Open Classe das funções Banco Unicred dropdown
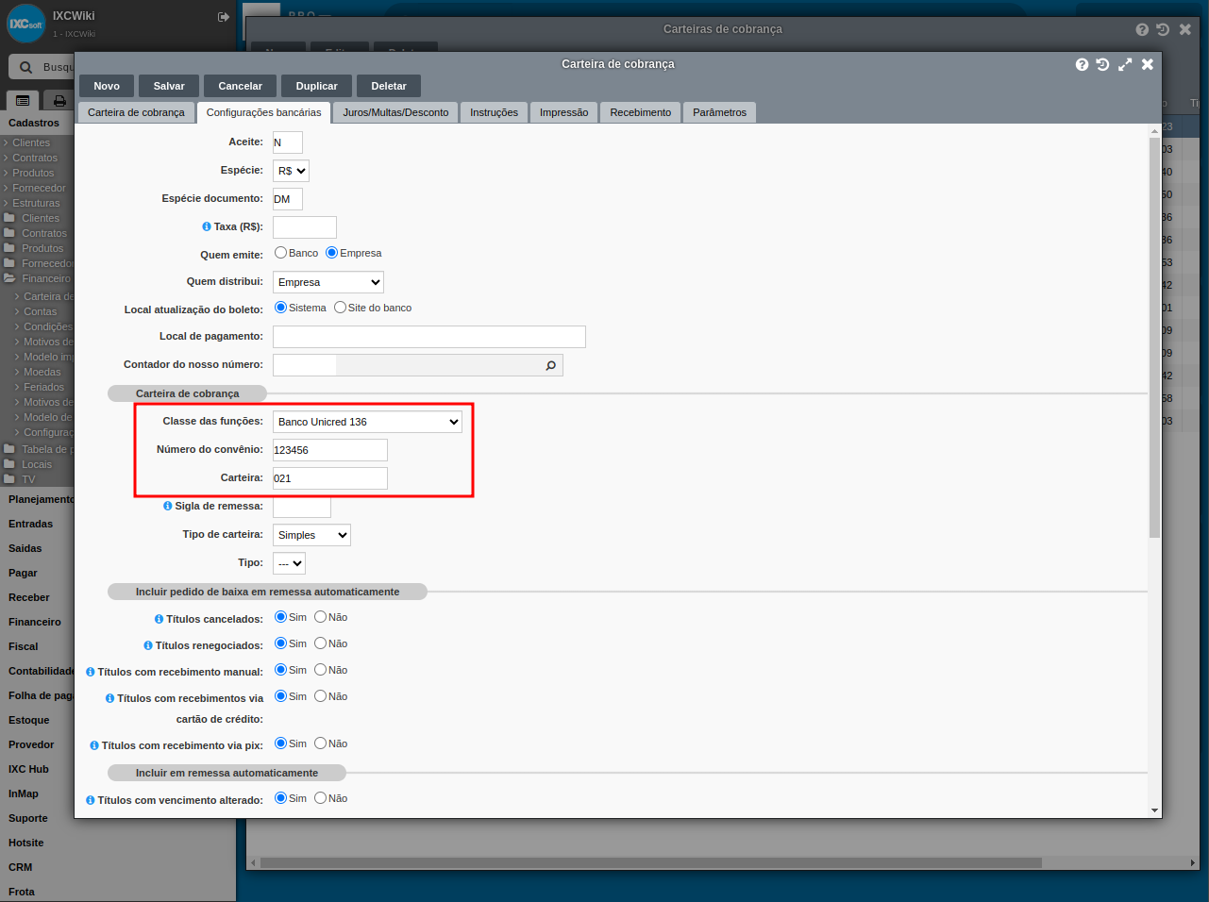The width and height of the screenshot is (1209, 902). point(367,422)
